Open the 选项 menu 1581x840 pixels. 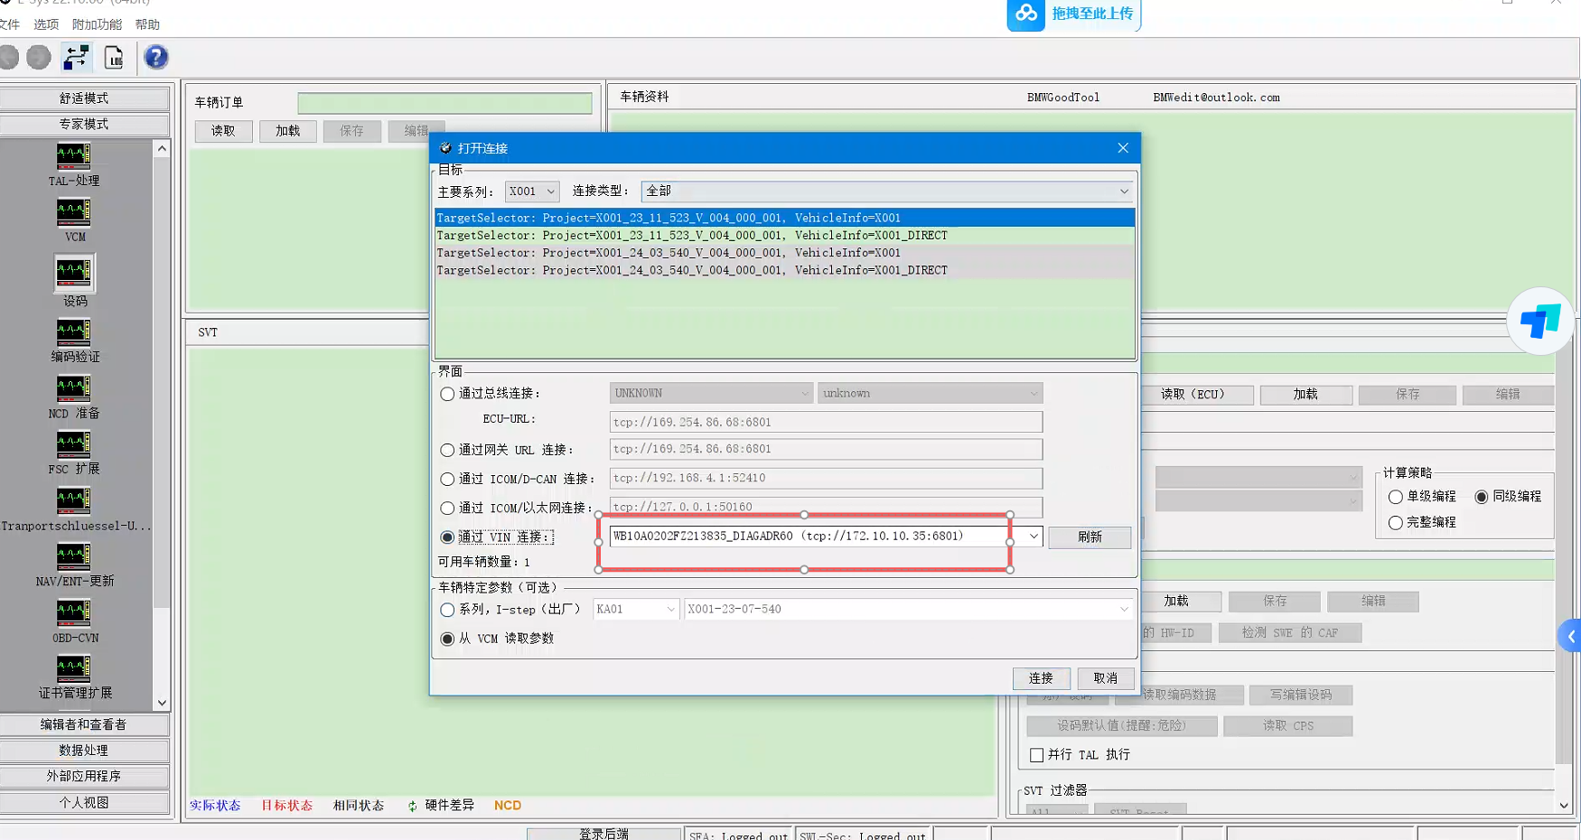click(46, 24)
